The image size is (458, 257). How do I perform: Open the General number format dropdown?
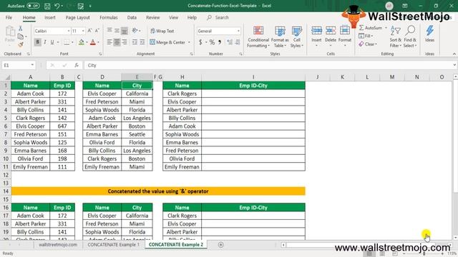[238, 31]
